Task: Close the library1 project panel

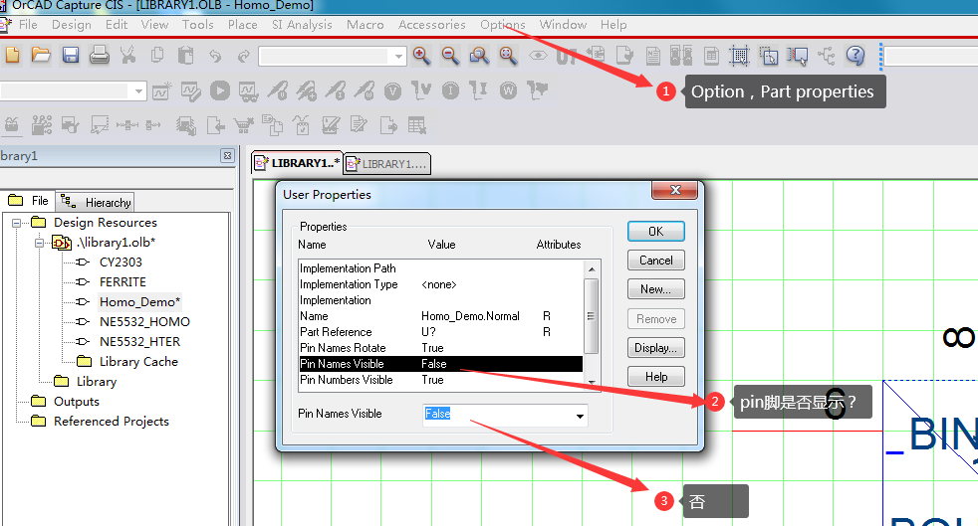Action: pyautogui.click(x=228, y=156)
